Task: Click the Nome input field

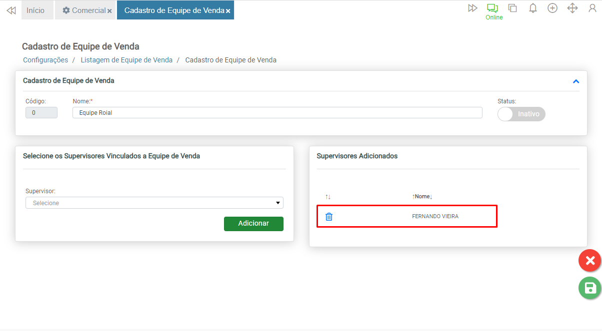Action: click(277, 113)
